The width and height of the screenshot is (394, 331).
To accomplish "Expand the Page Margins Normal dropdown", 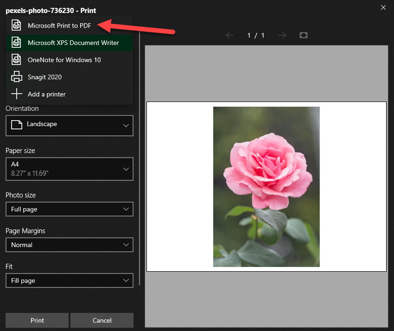I will pos(70,245).
